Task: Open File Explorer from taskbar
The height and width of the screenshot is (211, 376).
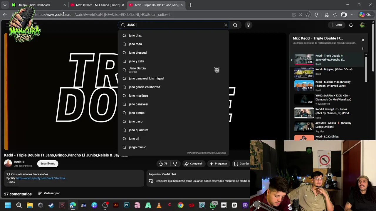Action: tap(30, 205)
